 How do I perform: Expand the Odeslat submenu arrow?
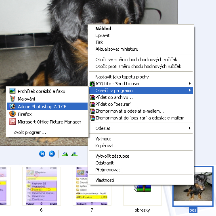pyautogui.click(x=190, y=128)
